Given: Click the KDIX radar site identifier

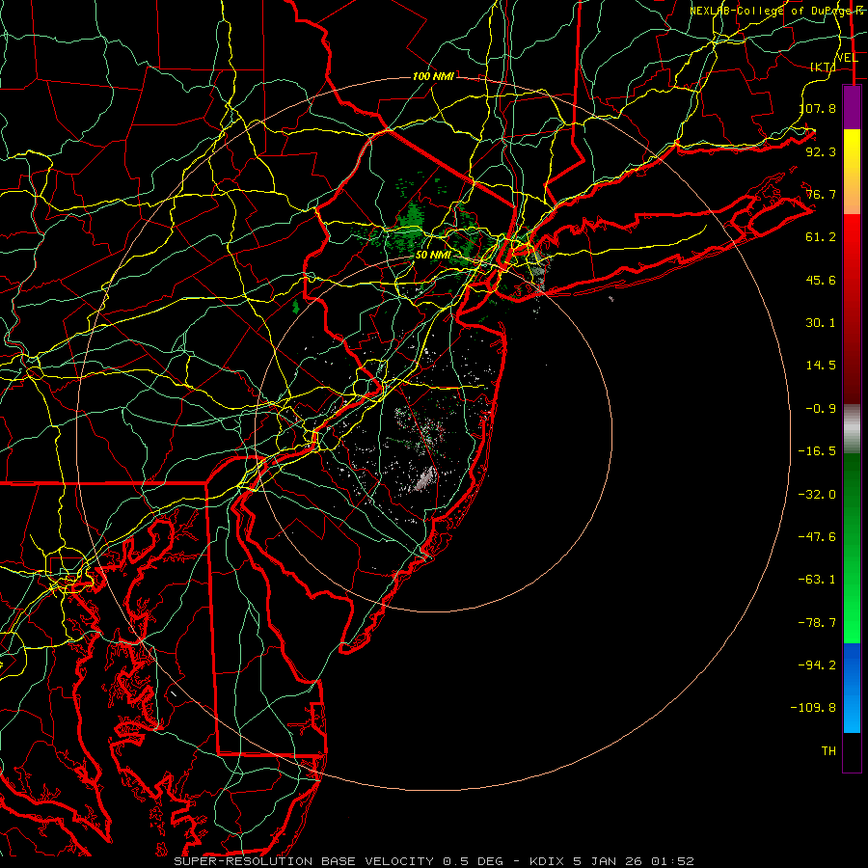Looking at the screenshot, I should [x=547, y=861].
